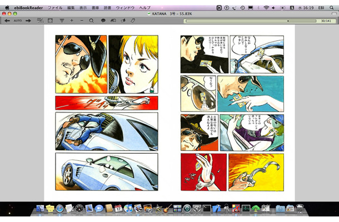Zoom in with the plus icon
This screenshot has height=222, width=339.
pyautogui.click(x=72, y=21)
